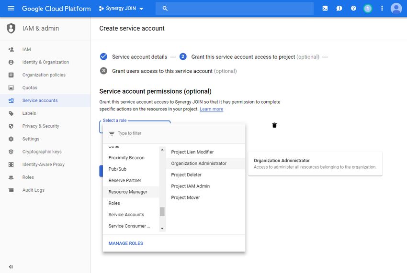Click the Identity & Organization account icon
This screenshot has width=407, height=273.
(x=11, y=62)
